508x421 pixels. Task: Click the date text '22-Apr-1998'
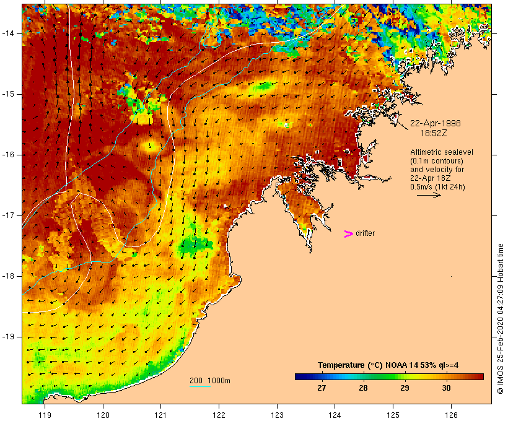pyautogui.click(x=436, y=123)
